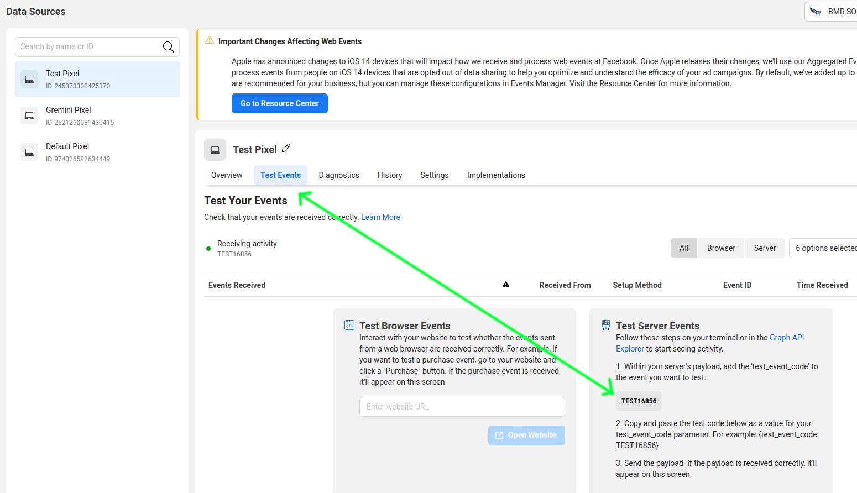Screen dimensions: 857x493
Task: Click the Open Website button
Action: pos(526,436)
